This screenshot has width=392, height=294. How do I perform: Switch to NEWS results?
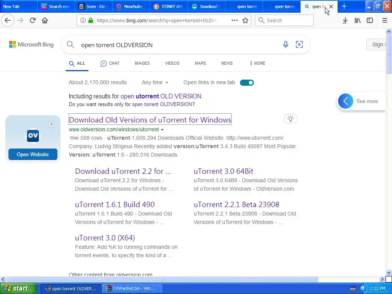227,63
